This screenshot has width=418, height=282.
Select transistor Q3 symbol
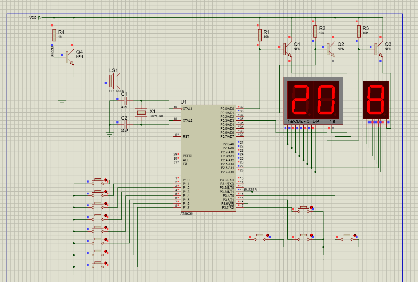(378, 49)
